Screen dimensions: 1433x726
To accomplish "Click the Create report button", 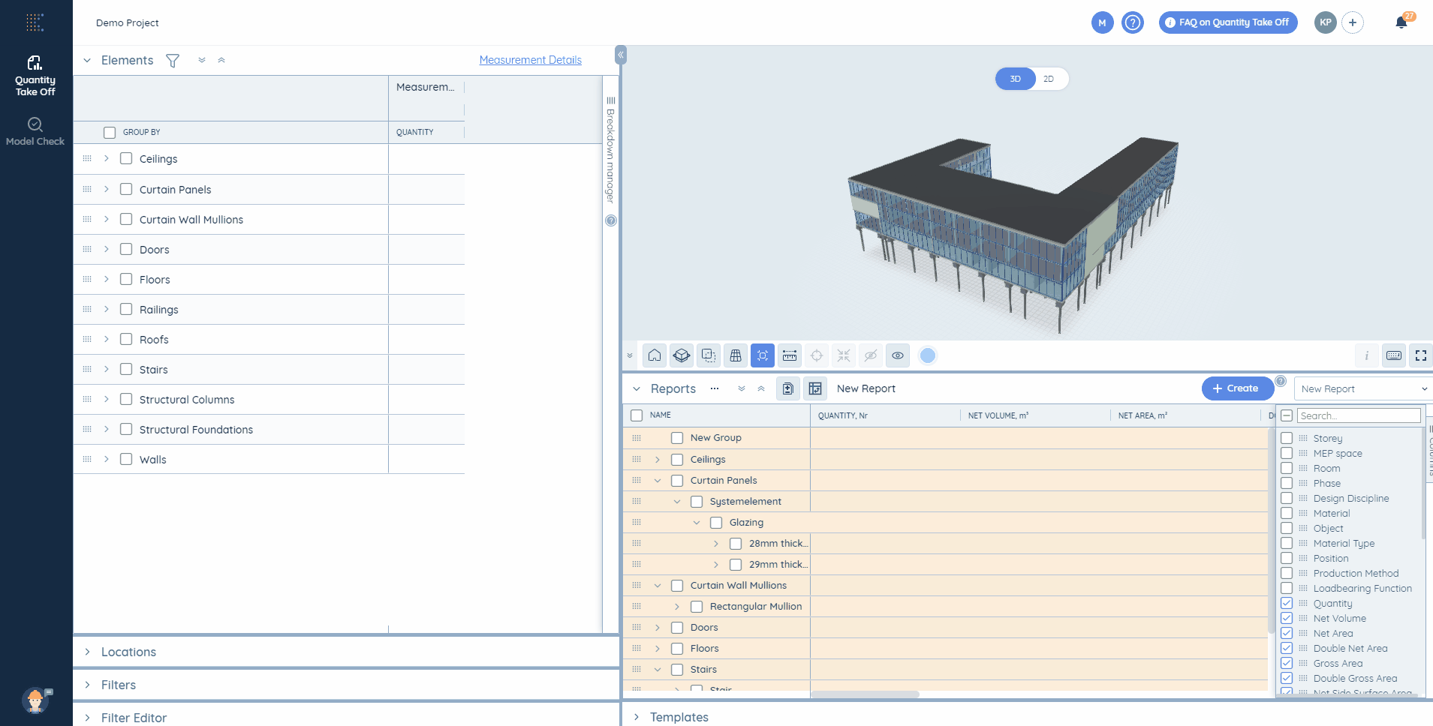I will click(x=1237, y=388).
